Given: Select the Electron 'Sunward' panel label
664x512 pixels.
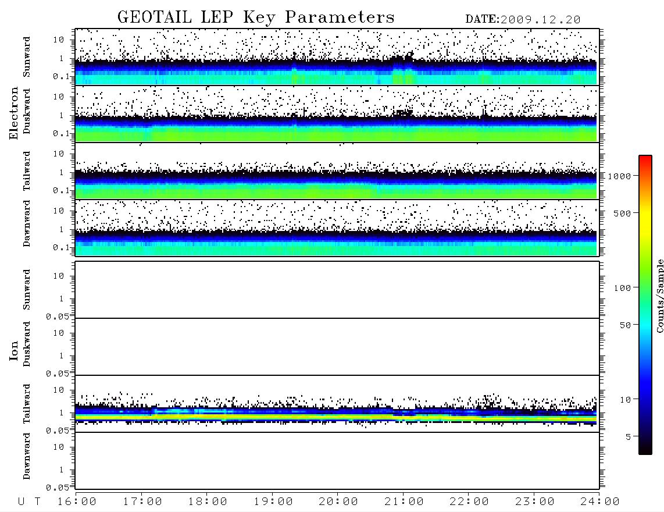Looking at the screenshot, I should point(27,57).
